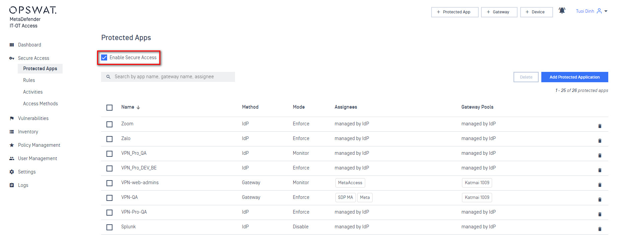Click the Vulnerabilities flag icon

click(12, 118)
